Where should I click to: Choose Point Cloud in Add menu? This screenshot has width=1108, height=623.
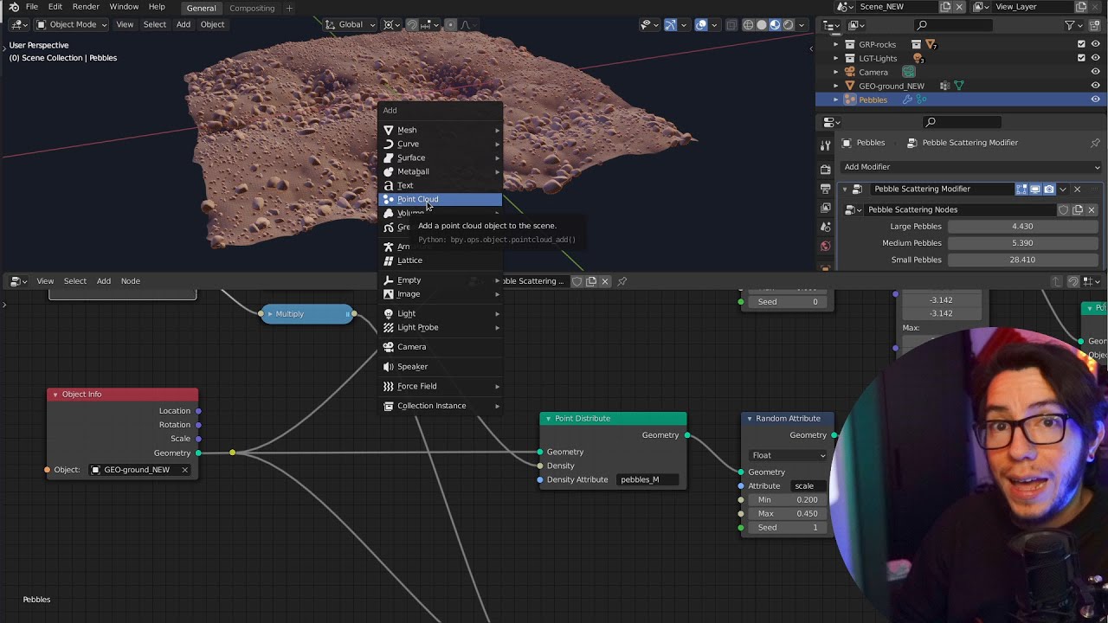tap(441, 199)
